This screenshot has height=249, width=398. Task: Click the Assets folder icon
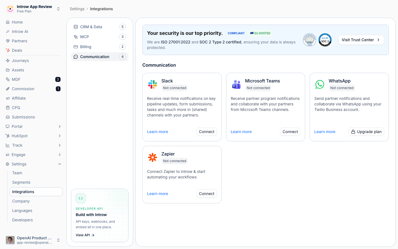point(8,70)
